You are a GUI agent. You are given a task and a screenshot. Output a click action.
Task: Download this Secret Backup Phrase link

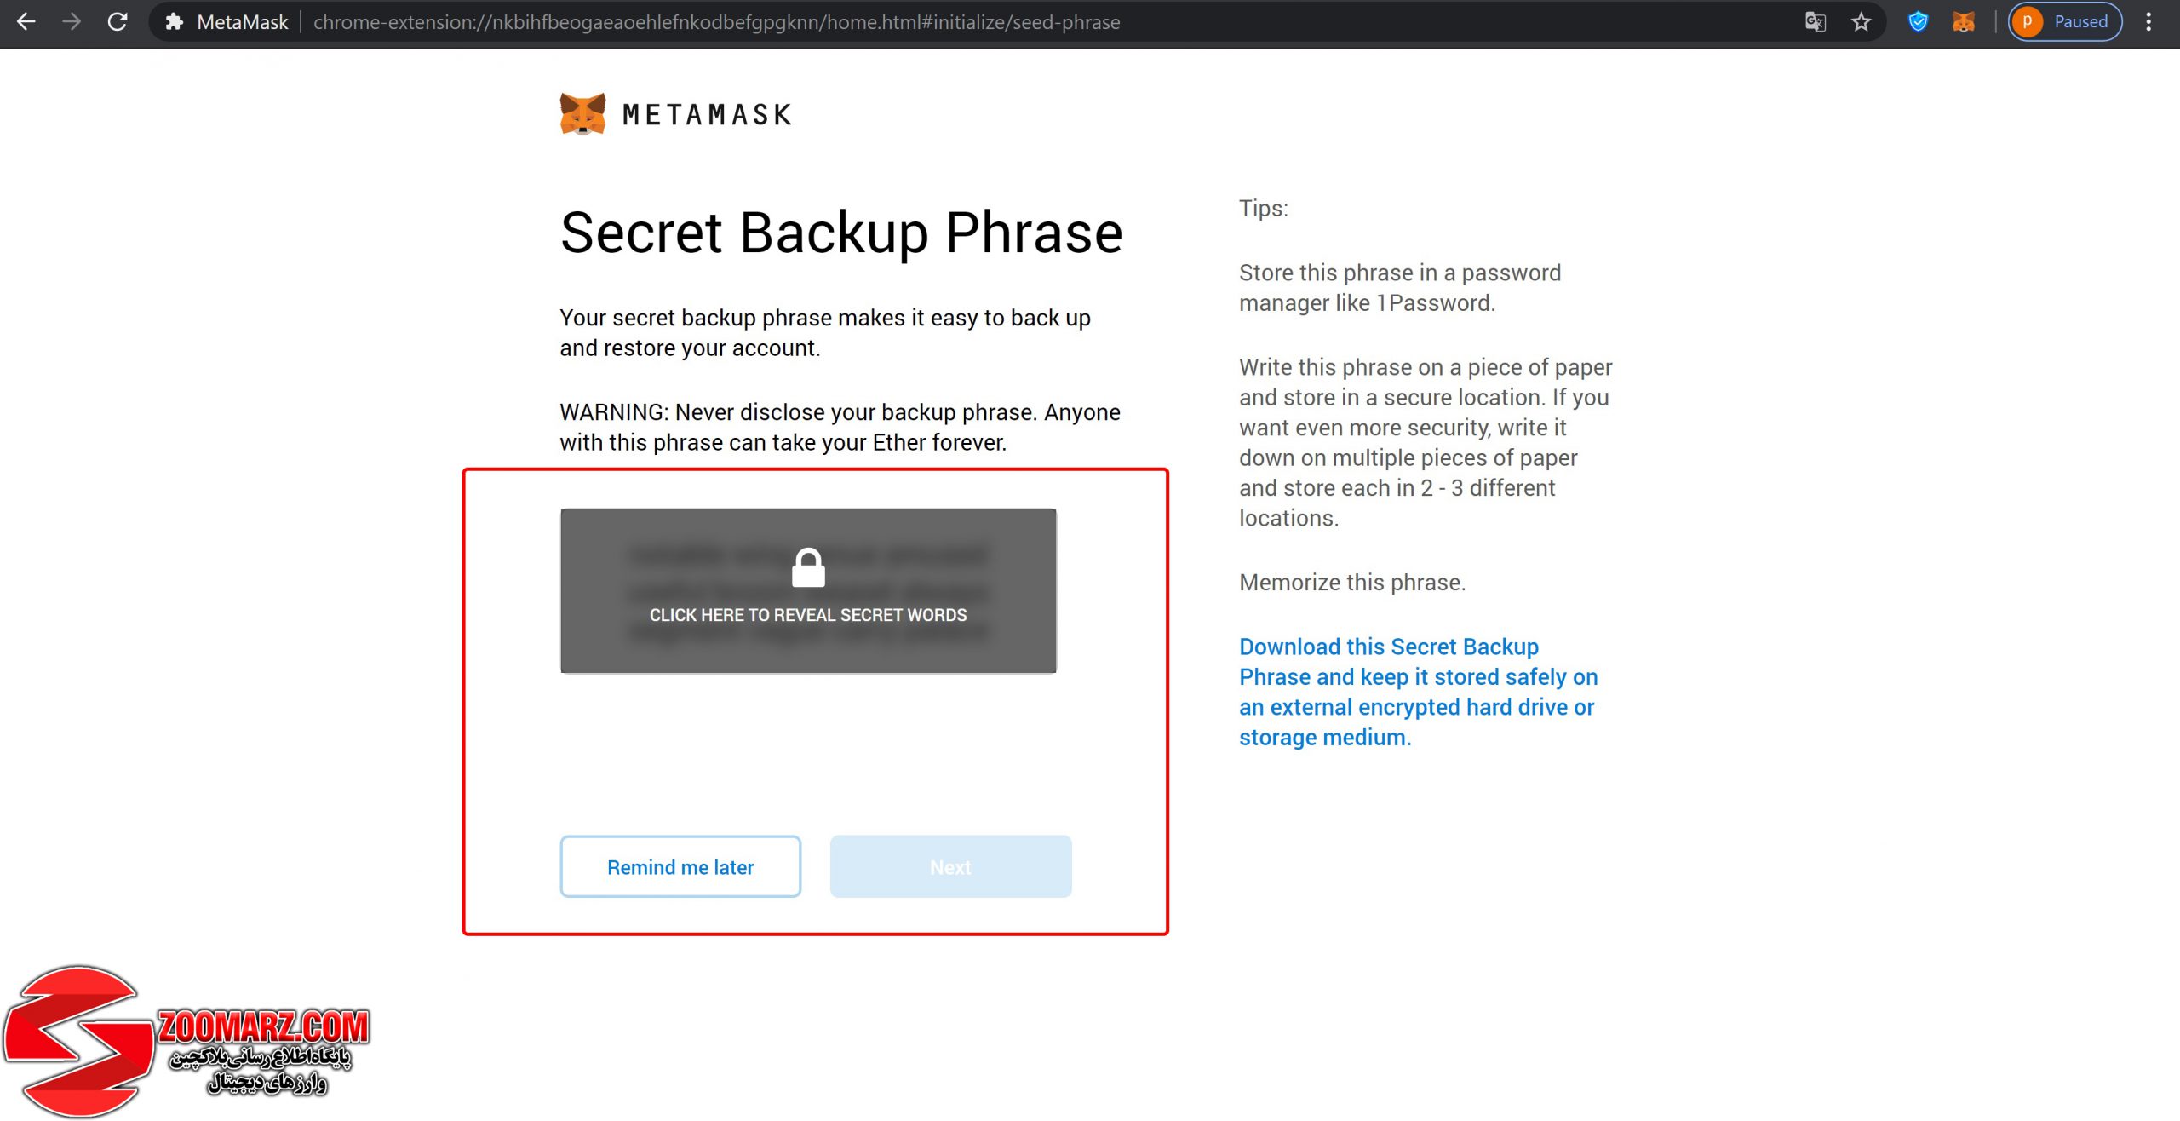(1418, 692)
